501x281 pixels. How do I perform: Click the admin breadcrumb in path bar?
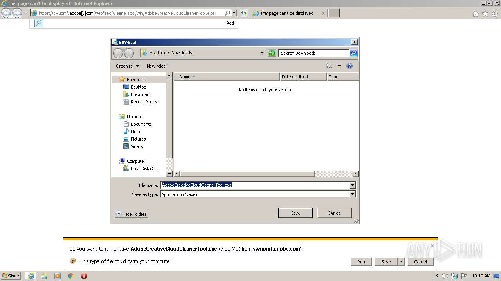(159, 53)
